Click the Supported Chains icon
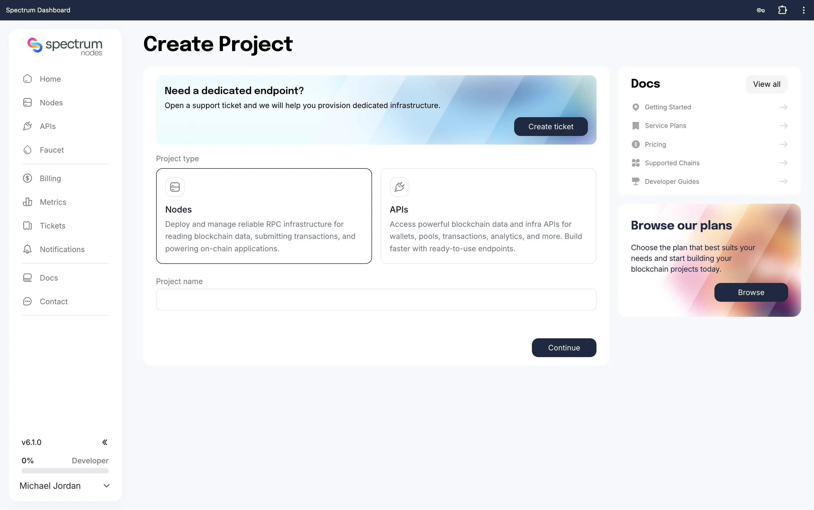The image size is (814, 510). click(636, 163)
